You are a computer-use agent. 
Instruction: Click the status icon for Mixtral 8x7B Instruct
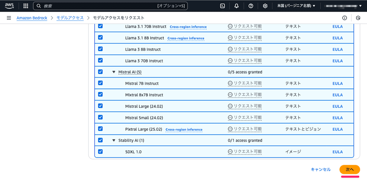230,95
